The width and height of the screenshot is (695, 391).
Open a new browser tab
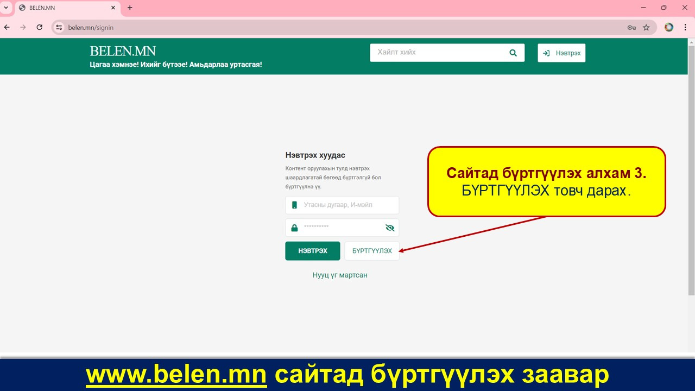click(x=130, y=8)
